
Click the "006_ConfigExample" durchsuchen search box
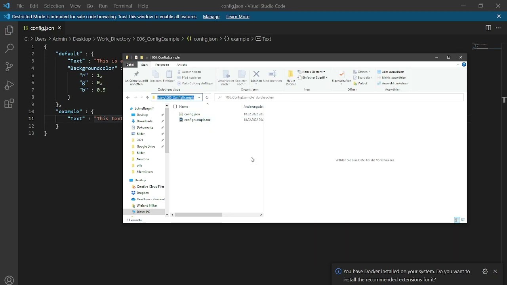coord(339,97)
